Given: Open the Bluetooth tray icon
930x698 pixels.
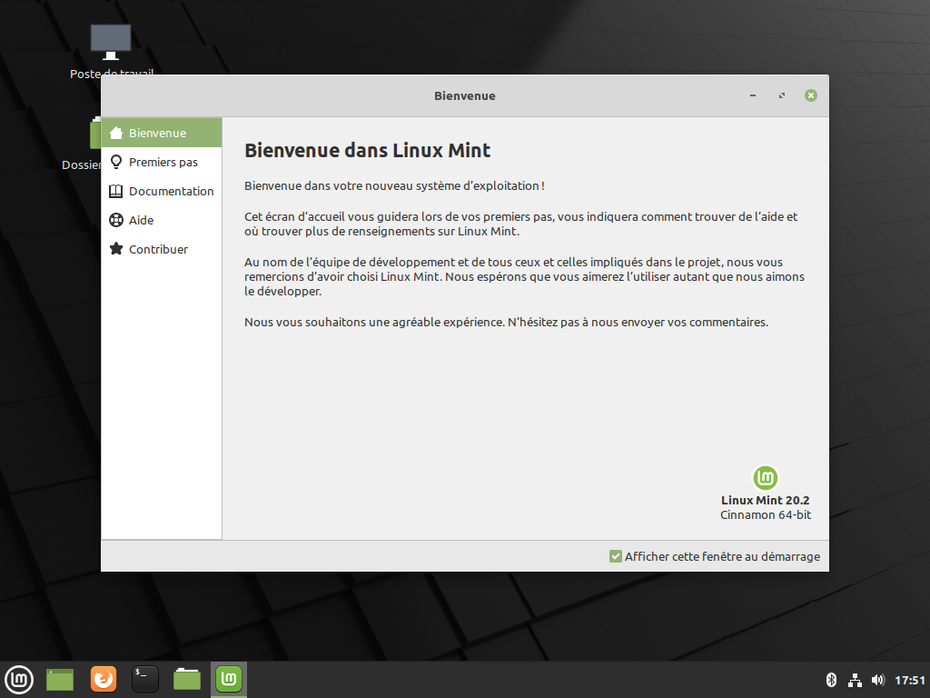Looking at the screenshot, I should (x=832, y=680).
